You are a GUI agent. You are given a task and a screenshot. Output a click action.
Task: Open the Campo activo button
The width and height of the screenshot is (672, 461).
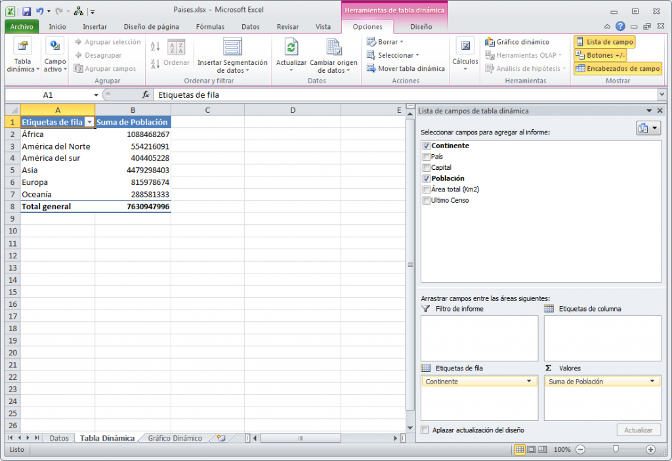point(55,55)
